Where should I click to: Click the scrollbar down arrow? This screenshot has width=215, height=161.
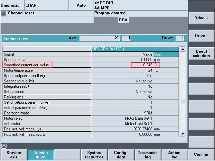pyautogui.click(x=183, y=134)
